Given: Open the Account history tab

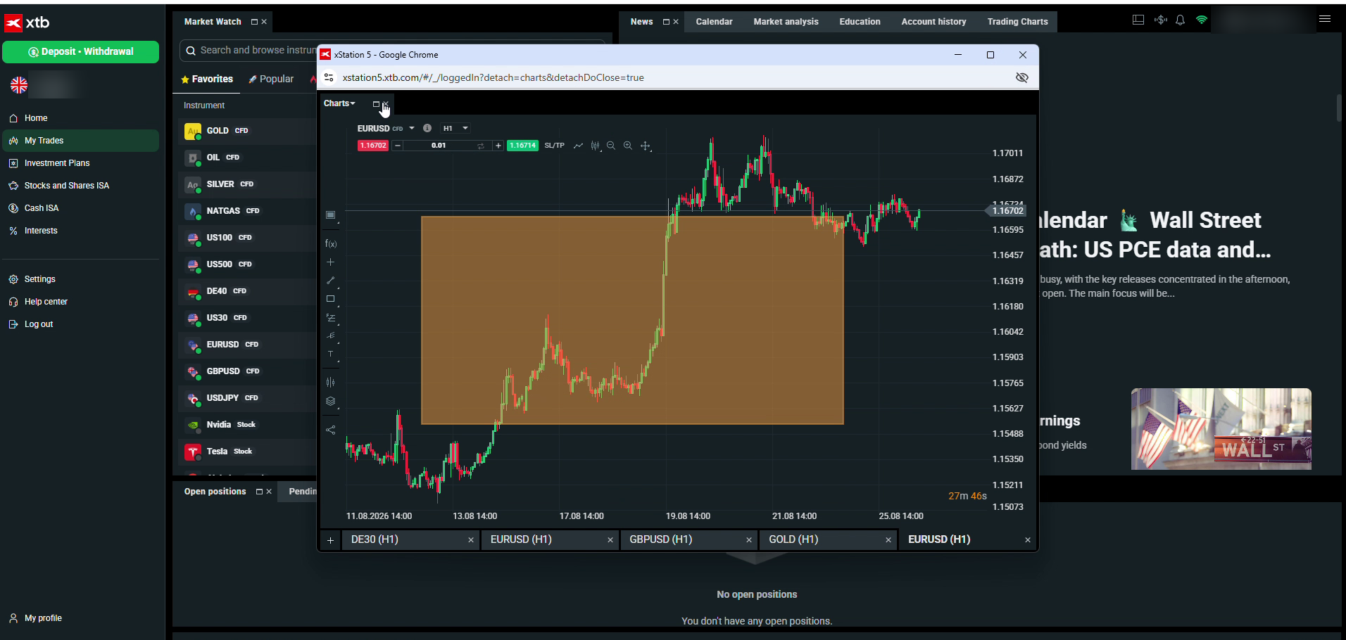Looking at the screenshot, I should tap(933, 22).
